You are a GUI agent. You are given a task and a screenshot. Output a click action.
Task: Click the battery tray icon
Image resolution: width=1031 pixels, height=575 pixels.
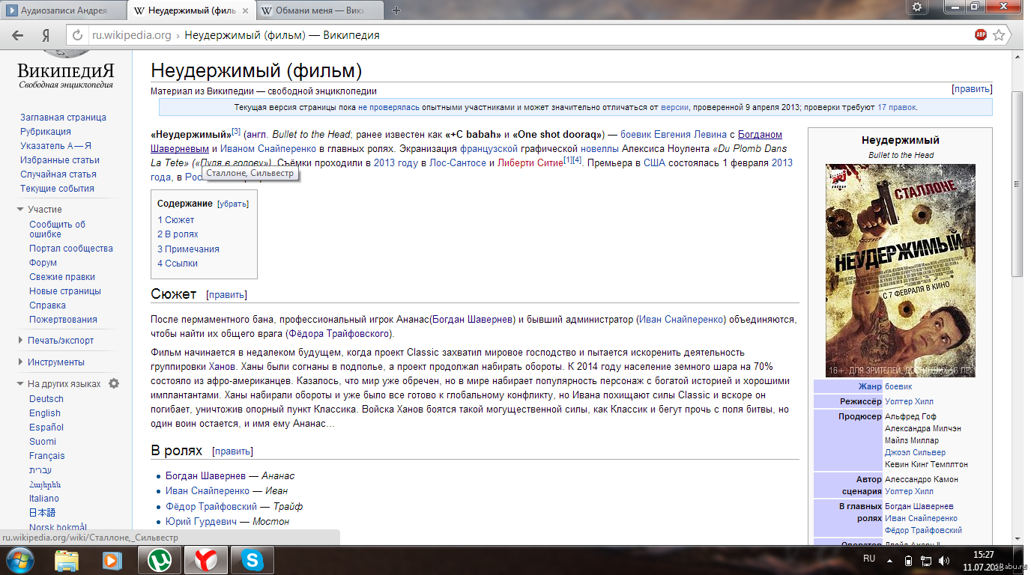909,560
